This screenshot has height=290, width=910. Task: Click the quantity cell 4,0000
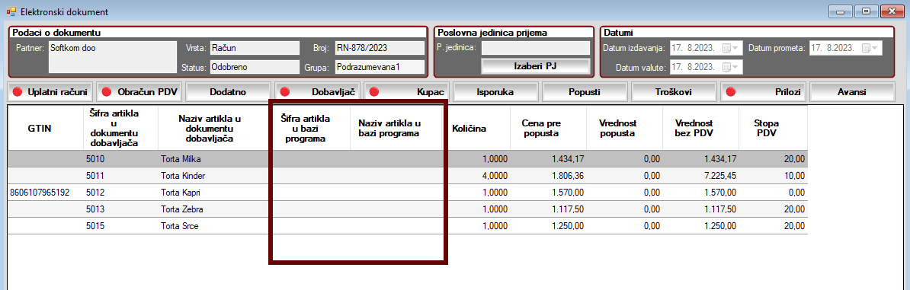(x=478, y=176)
